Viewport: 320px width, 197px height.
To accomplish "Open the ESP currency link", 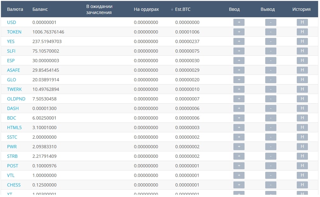I will click(x=11, y=61).
